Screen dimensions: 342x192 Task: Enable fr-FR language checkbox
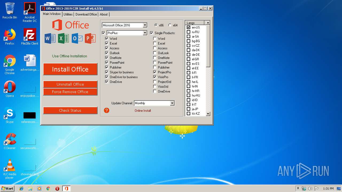point(189,77)
